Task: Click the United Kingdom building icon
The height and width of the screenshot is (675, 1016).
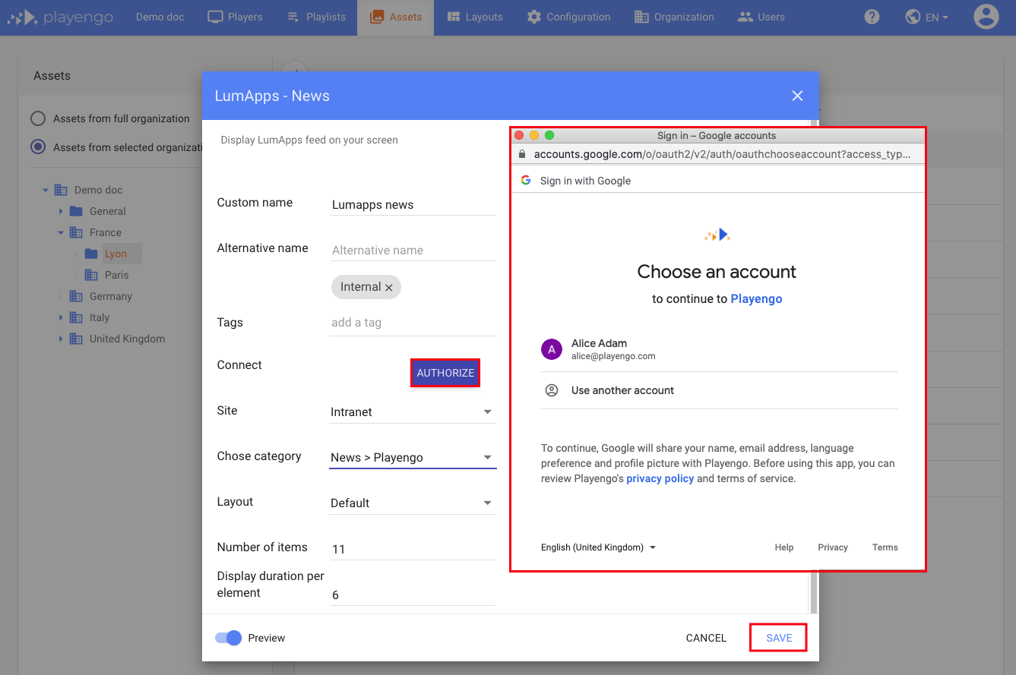Action: click(76, 339)
